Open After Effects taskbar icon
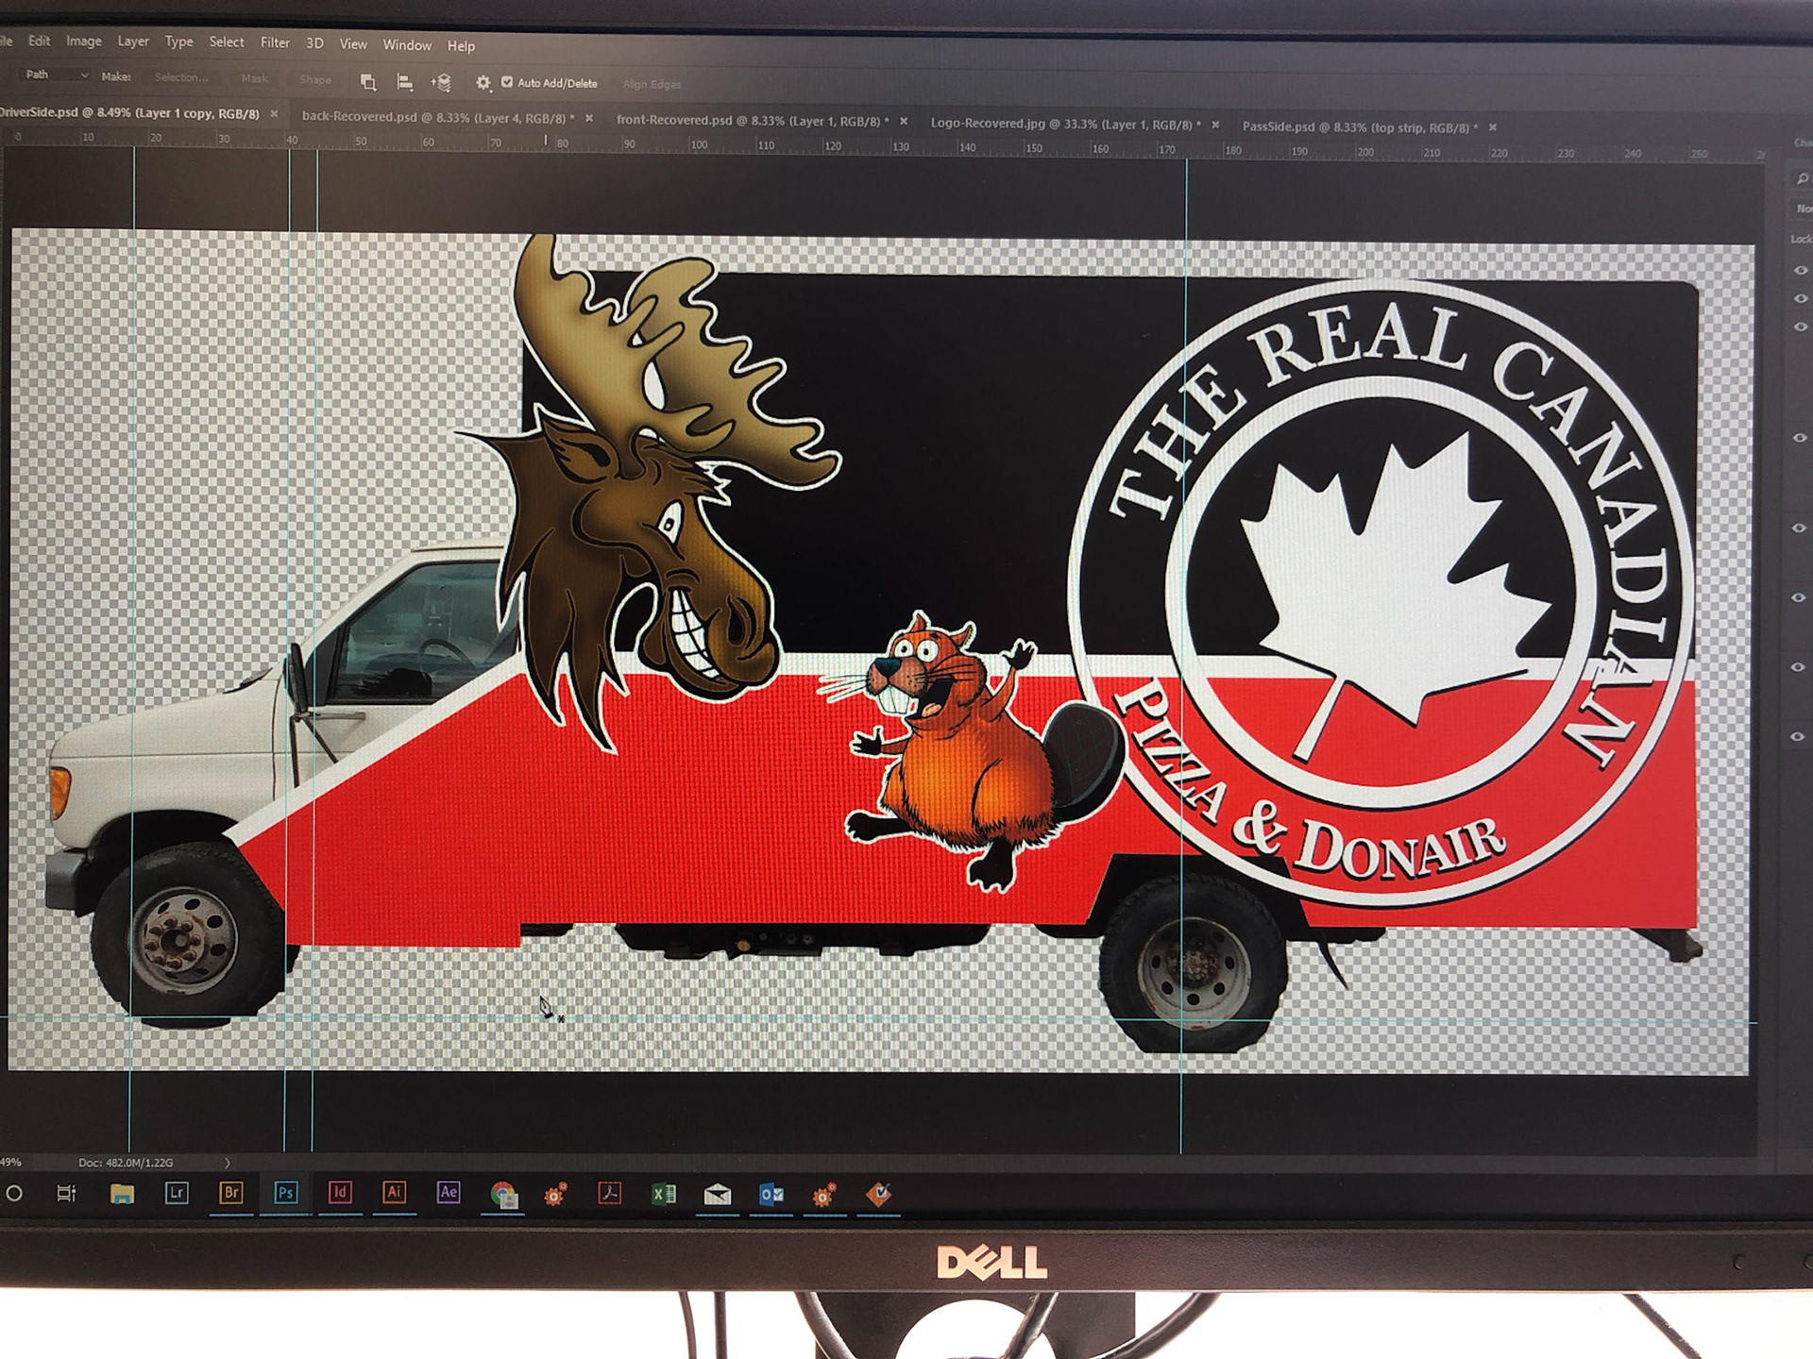The height and width of the screenshot is (1359, 1813). click(449, 1193)
